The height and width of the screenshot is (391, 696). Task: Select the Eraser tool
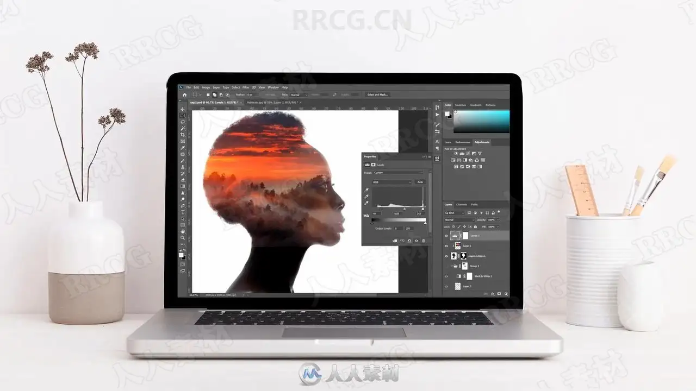coord(183,180)
